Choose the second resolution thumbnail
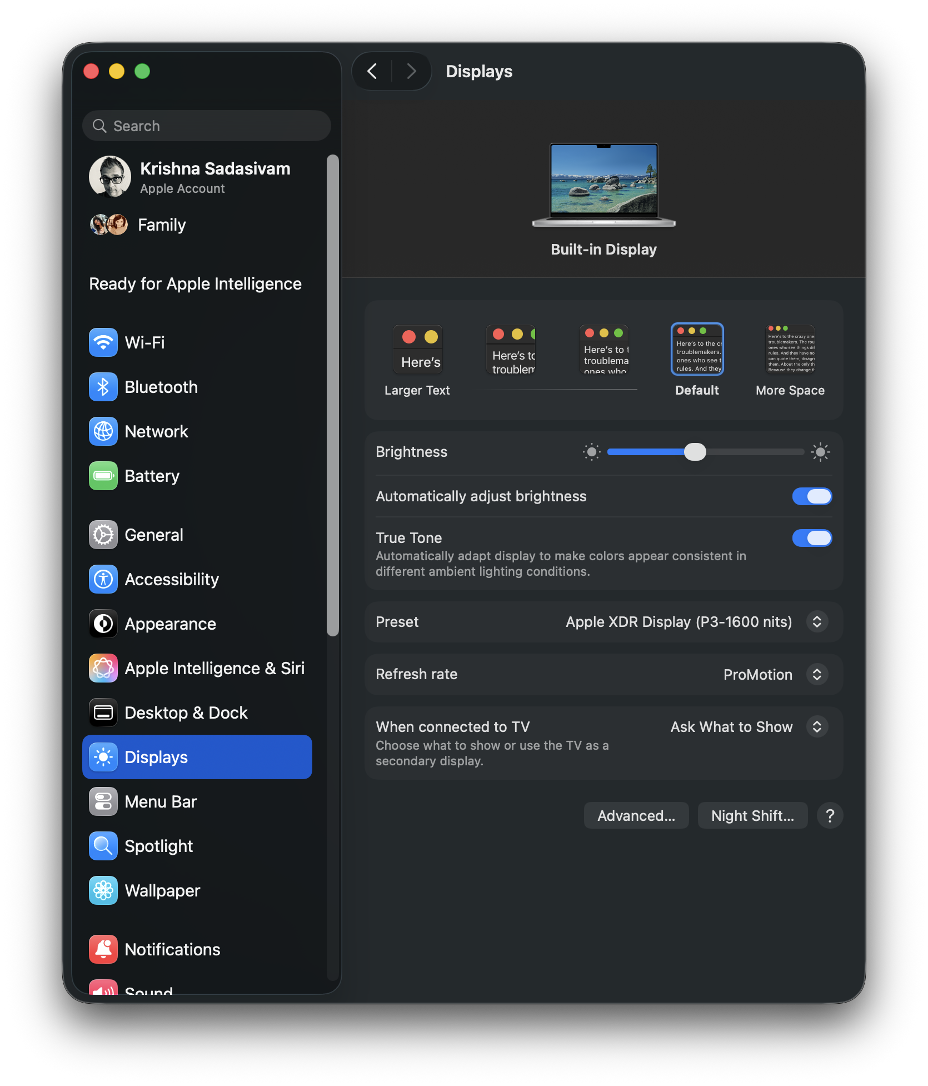 [511, 350]
